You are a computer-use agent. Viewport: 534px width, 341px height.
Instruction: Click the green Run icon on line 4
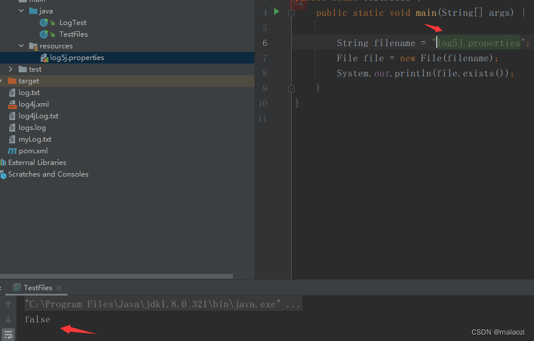[276, 12]
